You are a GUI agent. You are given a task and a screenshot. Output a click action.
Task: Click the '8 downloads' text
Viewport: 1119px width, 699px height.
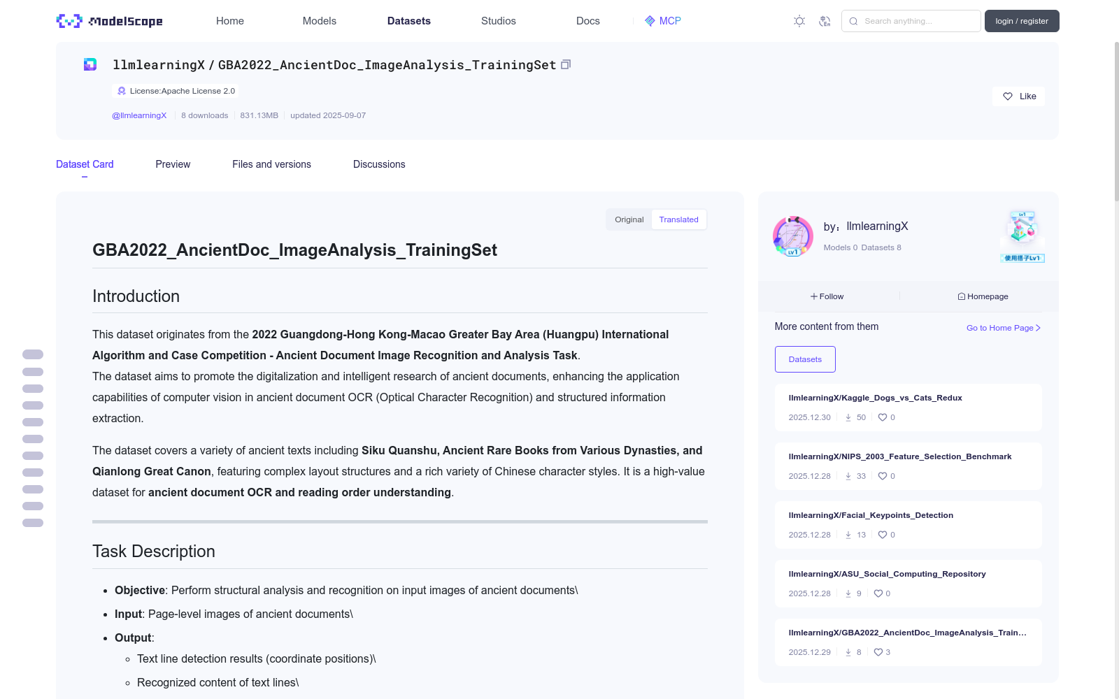coord(205,115)
